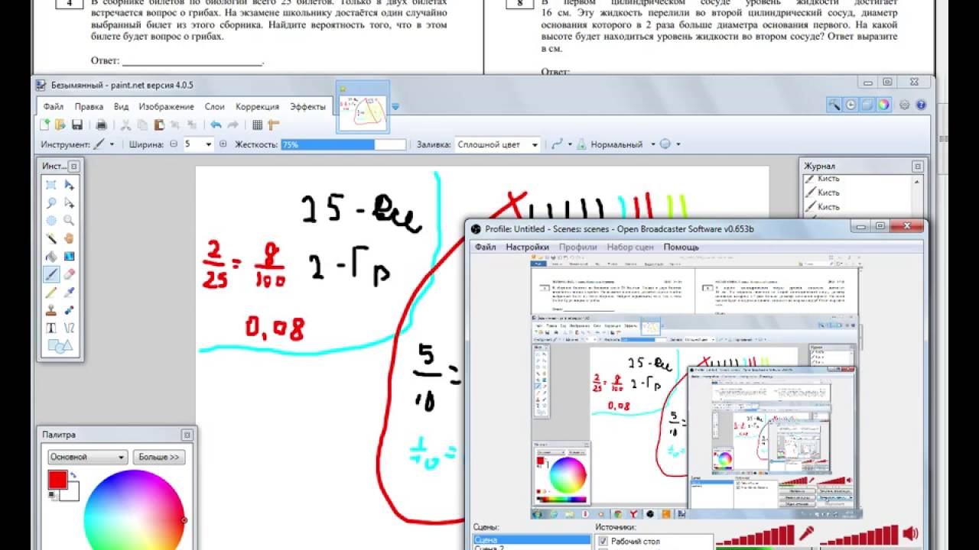This screenshot has height=550, width=979.
Task: Select the Gradient tool
Action: click(70, 256)
